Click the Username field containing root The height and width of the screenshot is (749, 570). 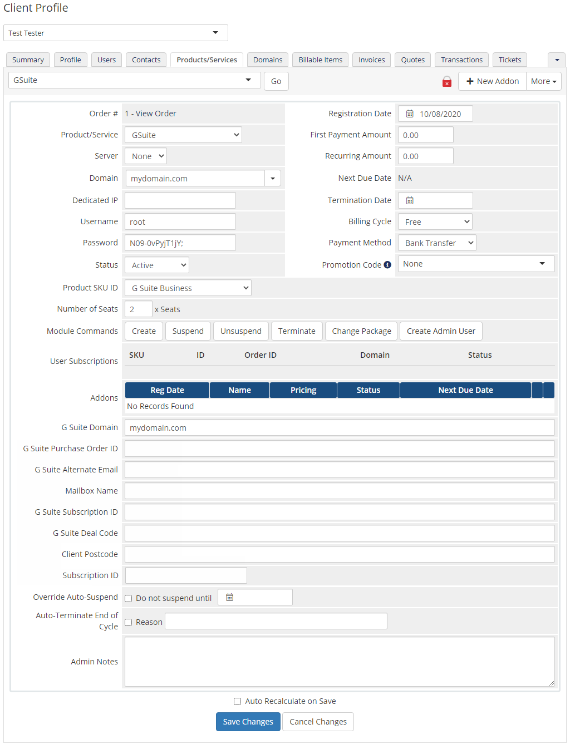[x=180, y=221]
